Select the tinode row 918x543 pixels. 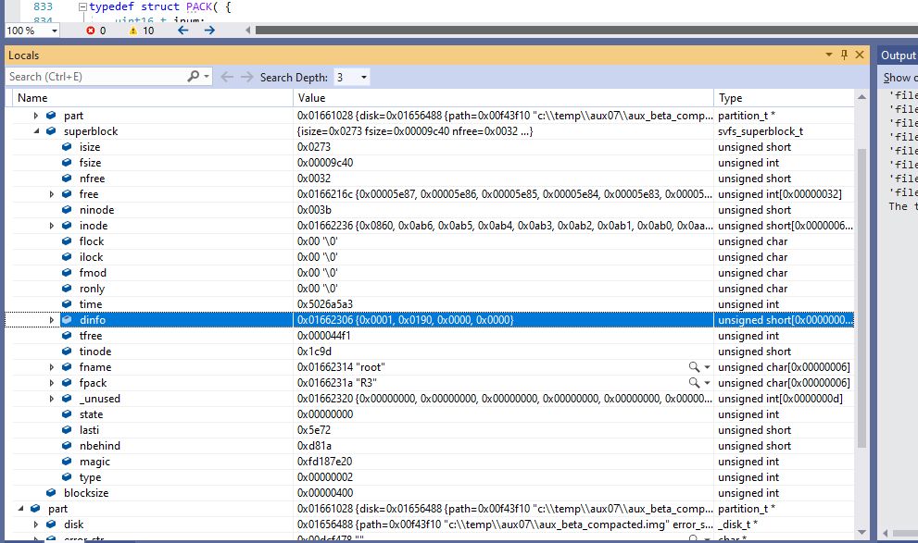[430, 352]
